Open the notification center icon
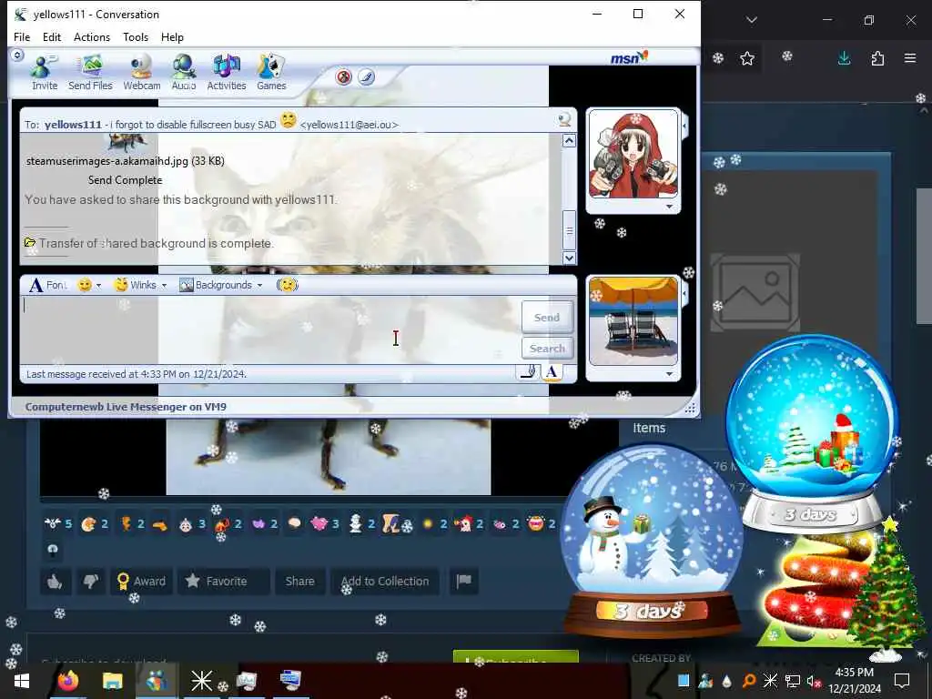 (x=902, y=681)
